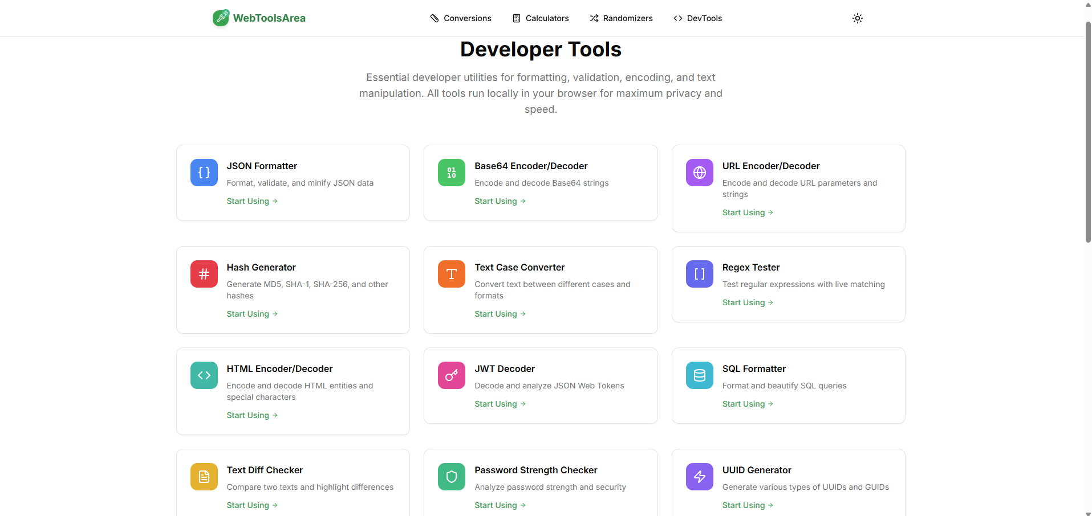Click the SQL Formatter database icon
1092x516 pixels.
click(700, 375)
